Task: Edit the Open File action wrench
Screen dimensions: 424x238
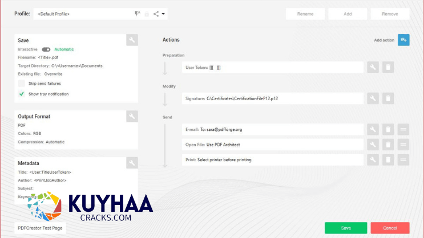Action: click(373, 145)
